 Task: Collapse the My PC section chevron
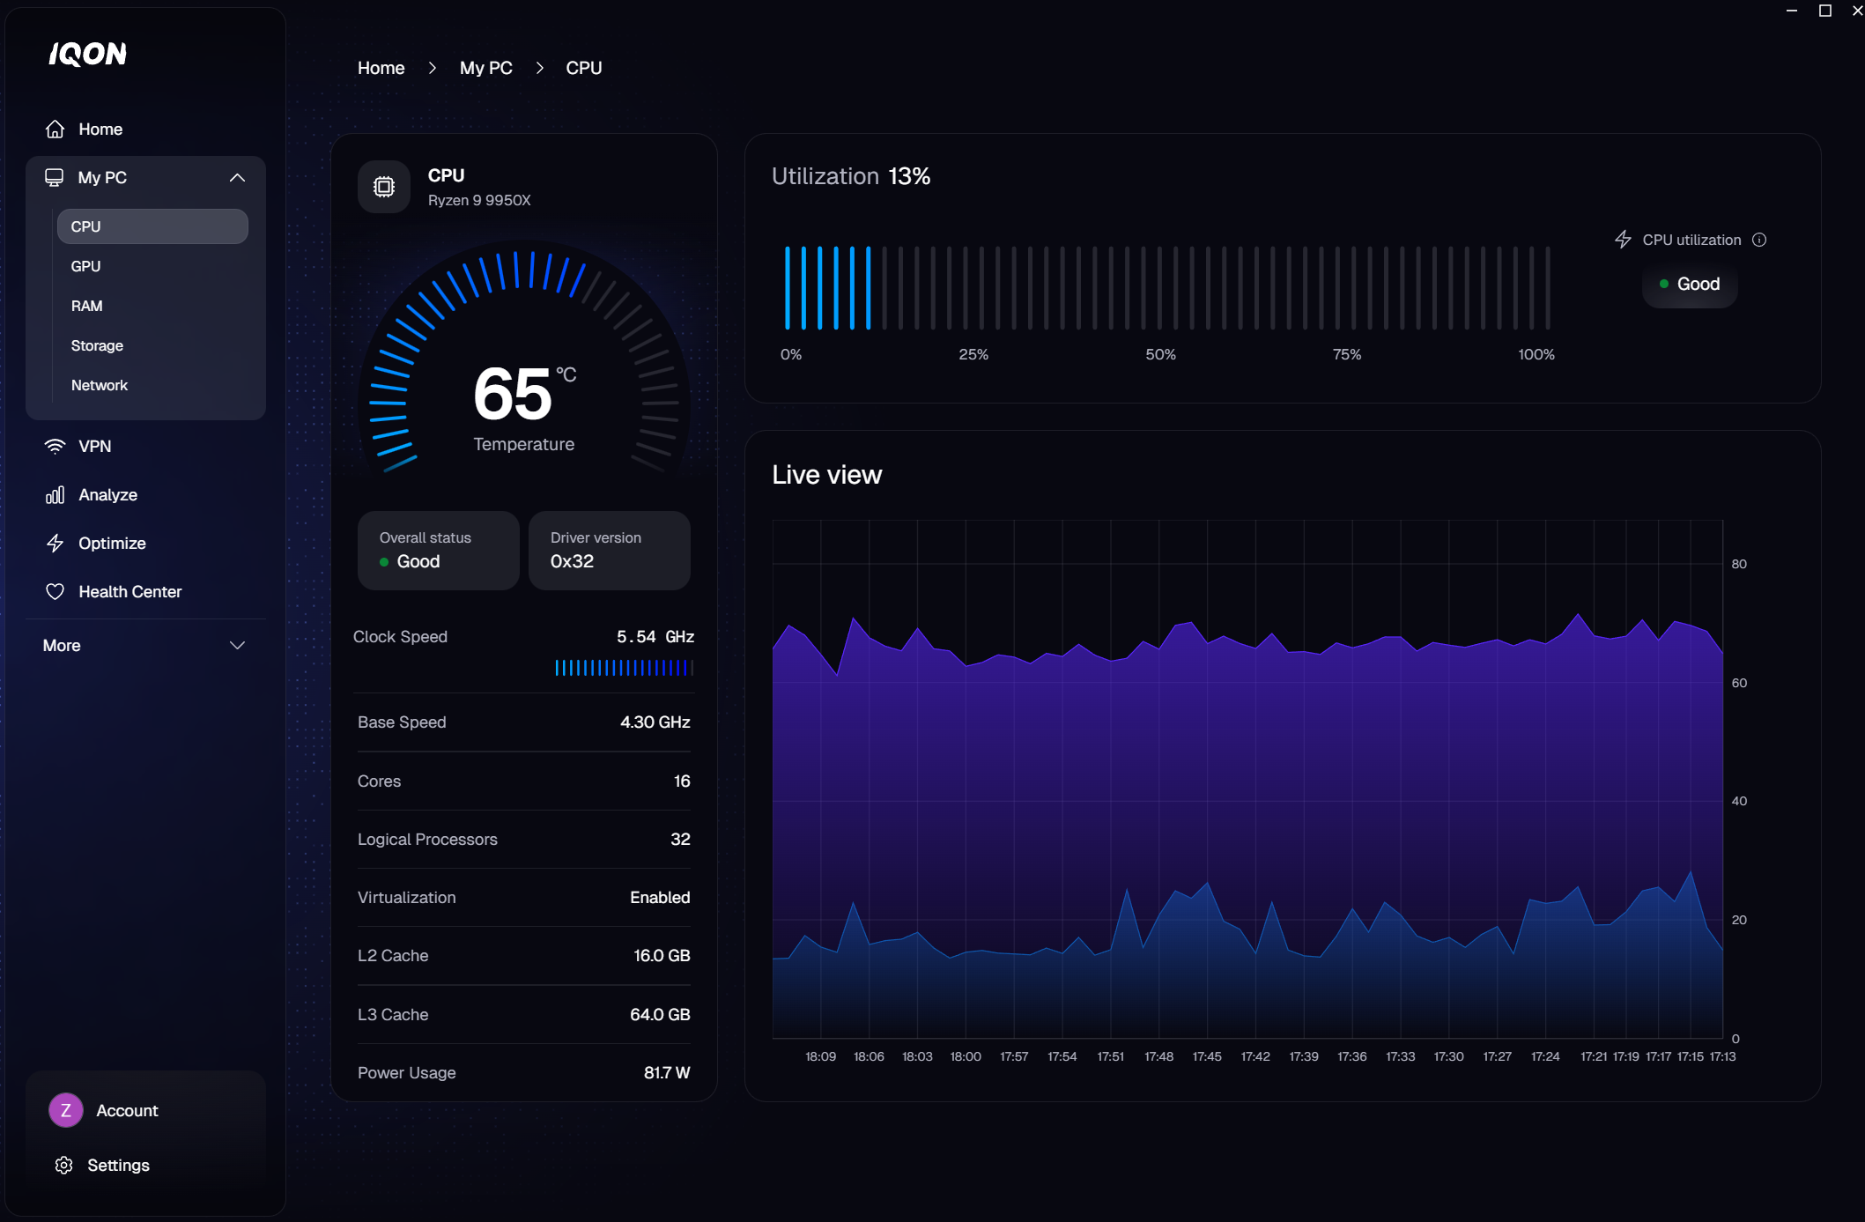pyautogui.click(x=237, y=178)
